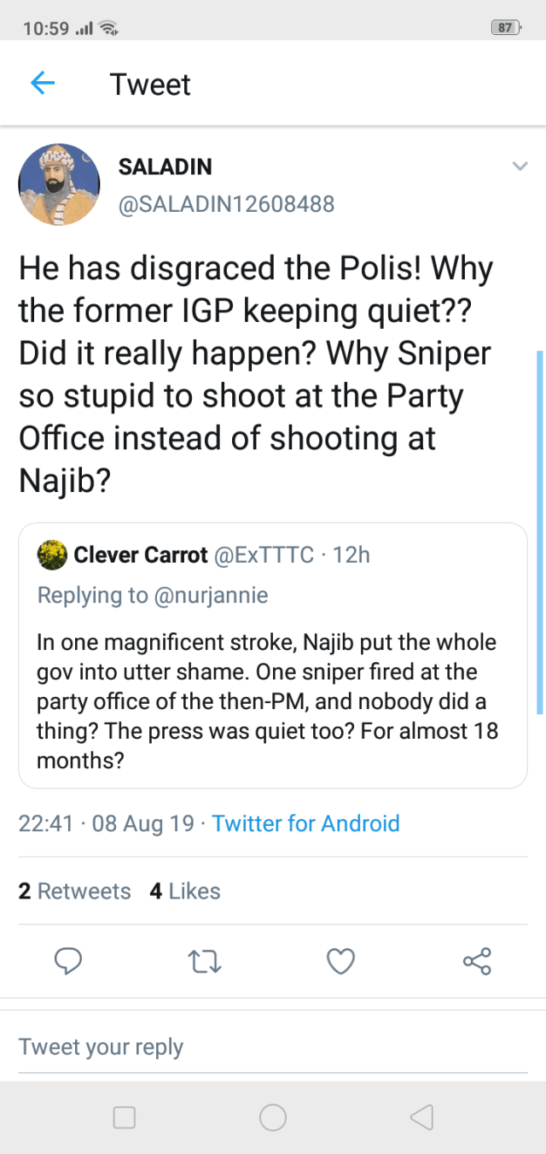
Task: Tap the SALADIN display name
Action: pos(166,167)
